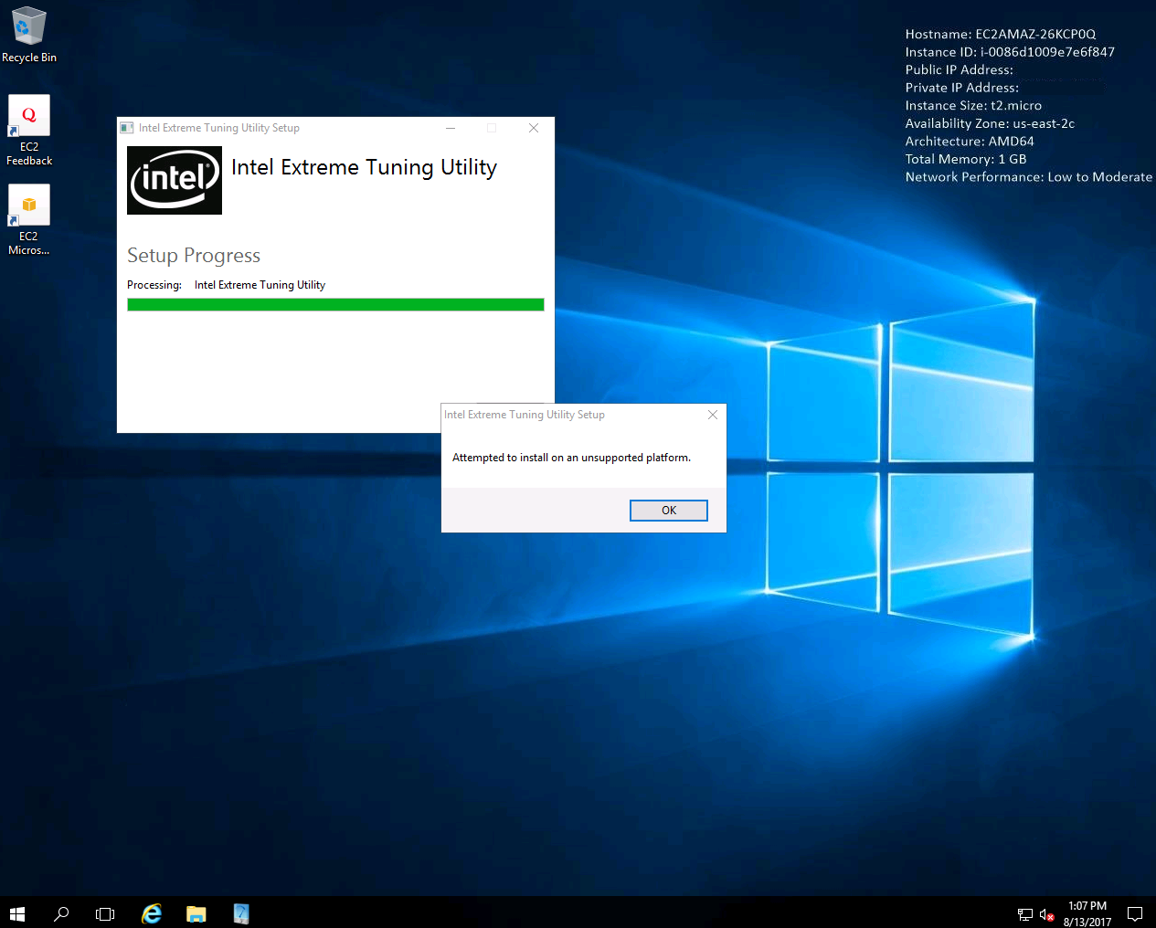Click the Instance ID desktop text

[1010, 52]
